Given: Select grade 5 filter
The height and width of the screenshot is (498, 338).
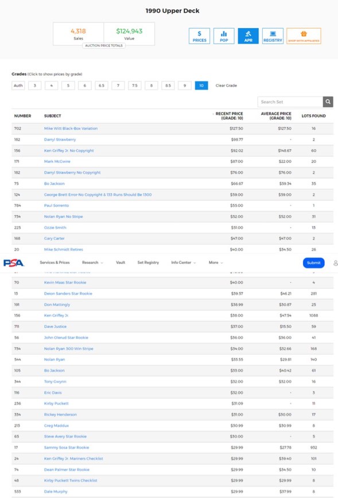Looking at the screenshot, I should tap(68, 85).
